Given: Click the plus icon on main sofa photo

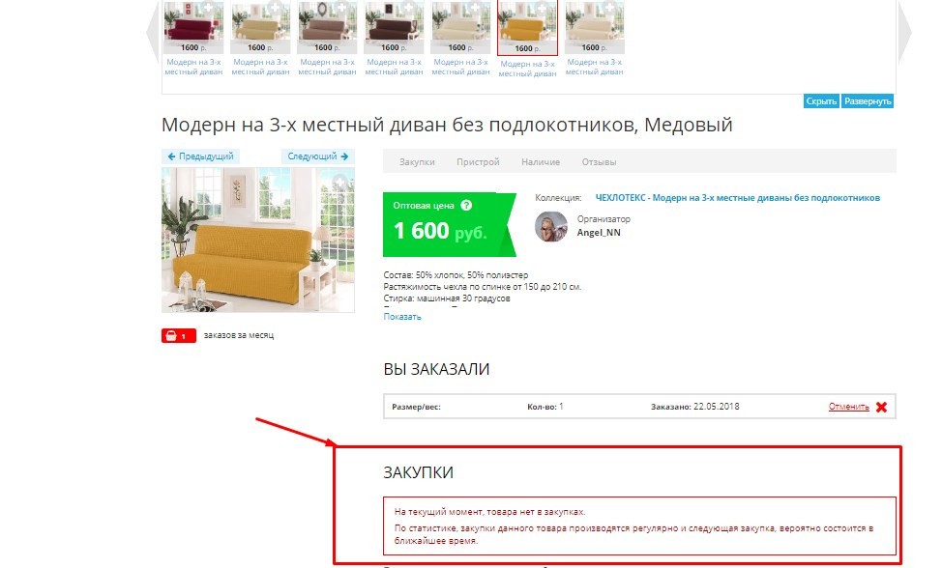Looking at the screenshot, I should (340, 182).
